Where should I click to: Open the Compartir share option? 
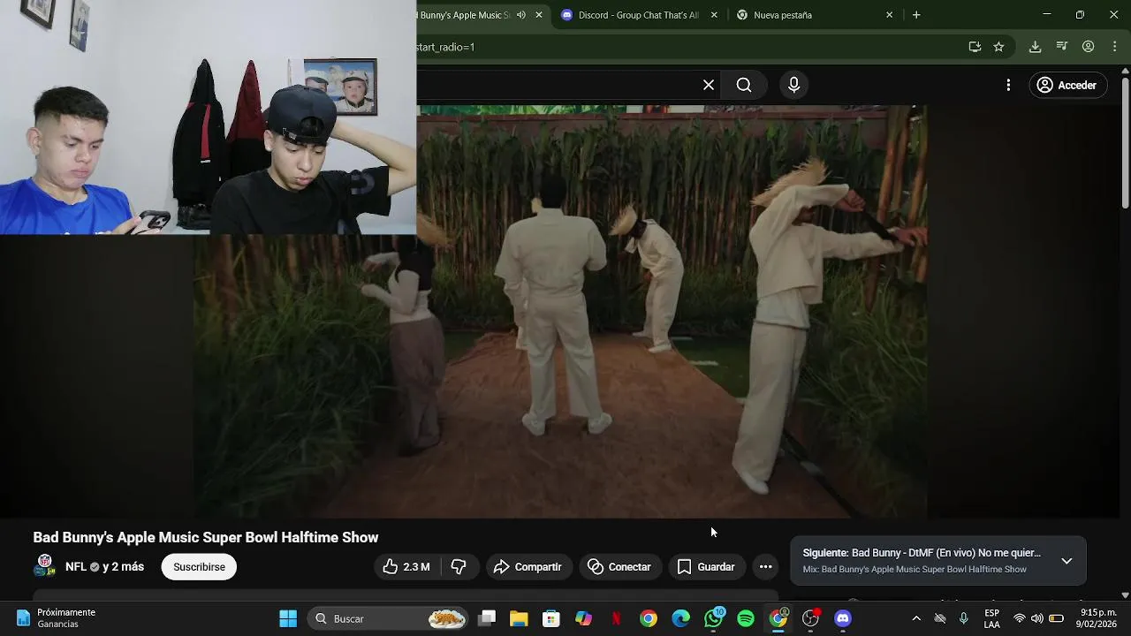coord(528,567)
